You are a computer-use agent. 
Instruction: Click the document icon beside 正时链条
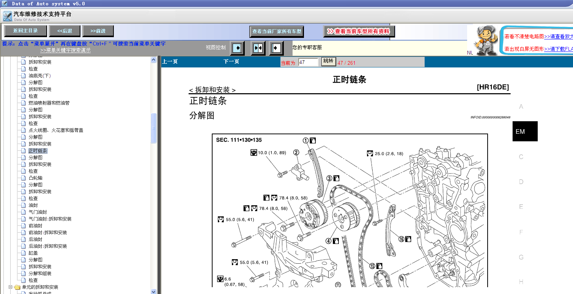[x=24, y=151]
